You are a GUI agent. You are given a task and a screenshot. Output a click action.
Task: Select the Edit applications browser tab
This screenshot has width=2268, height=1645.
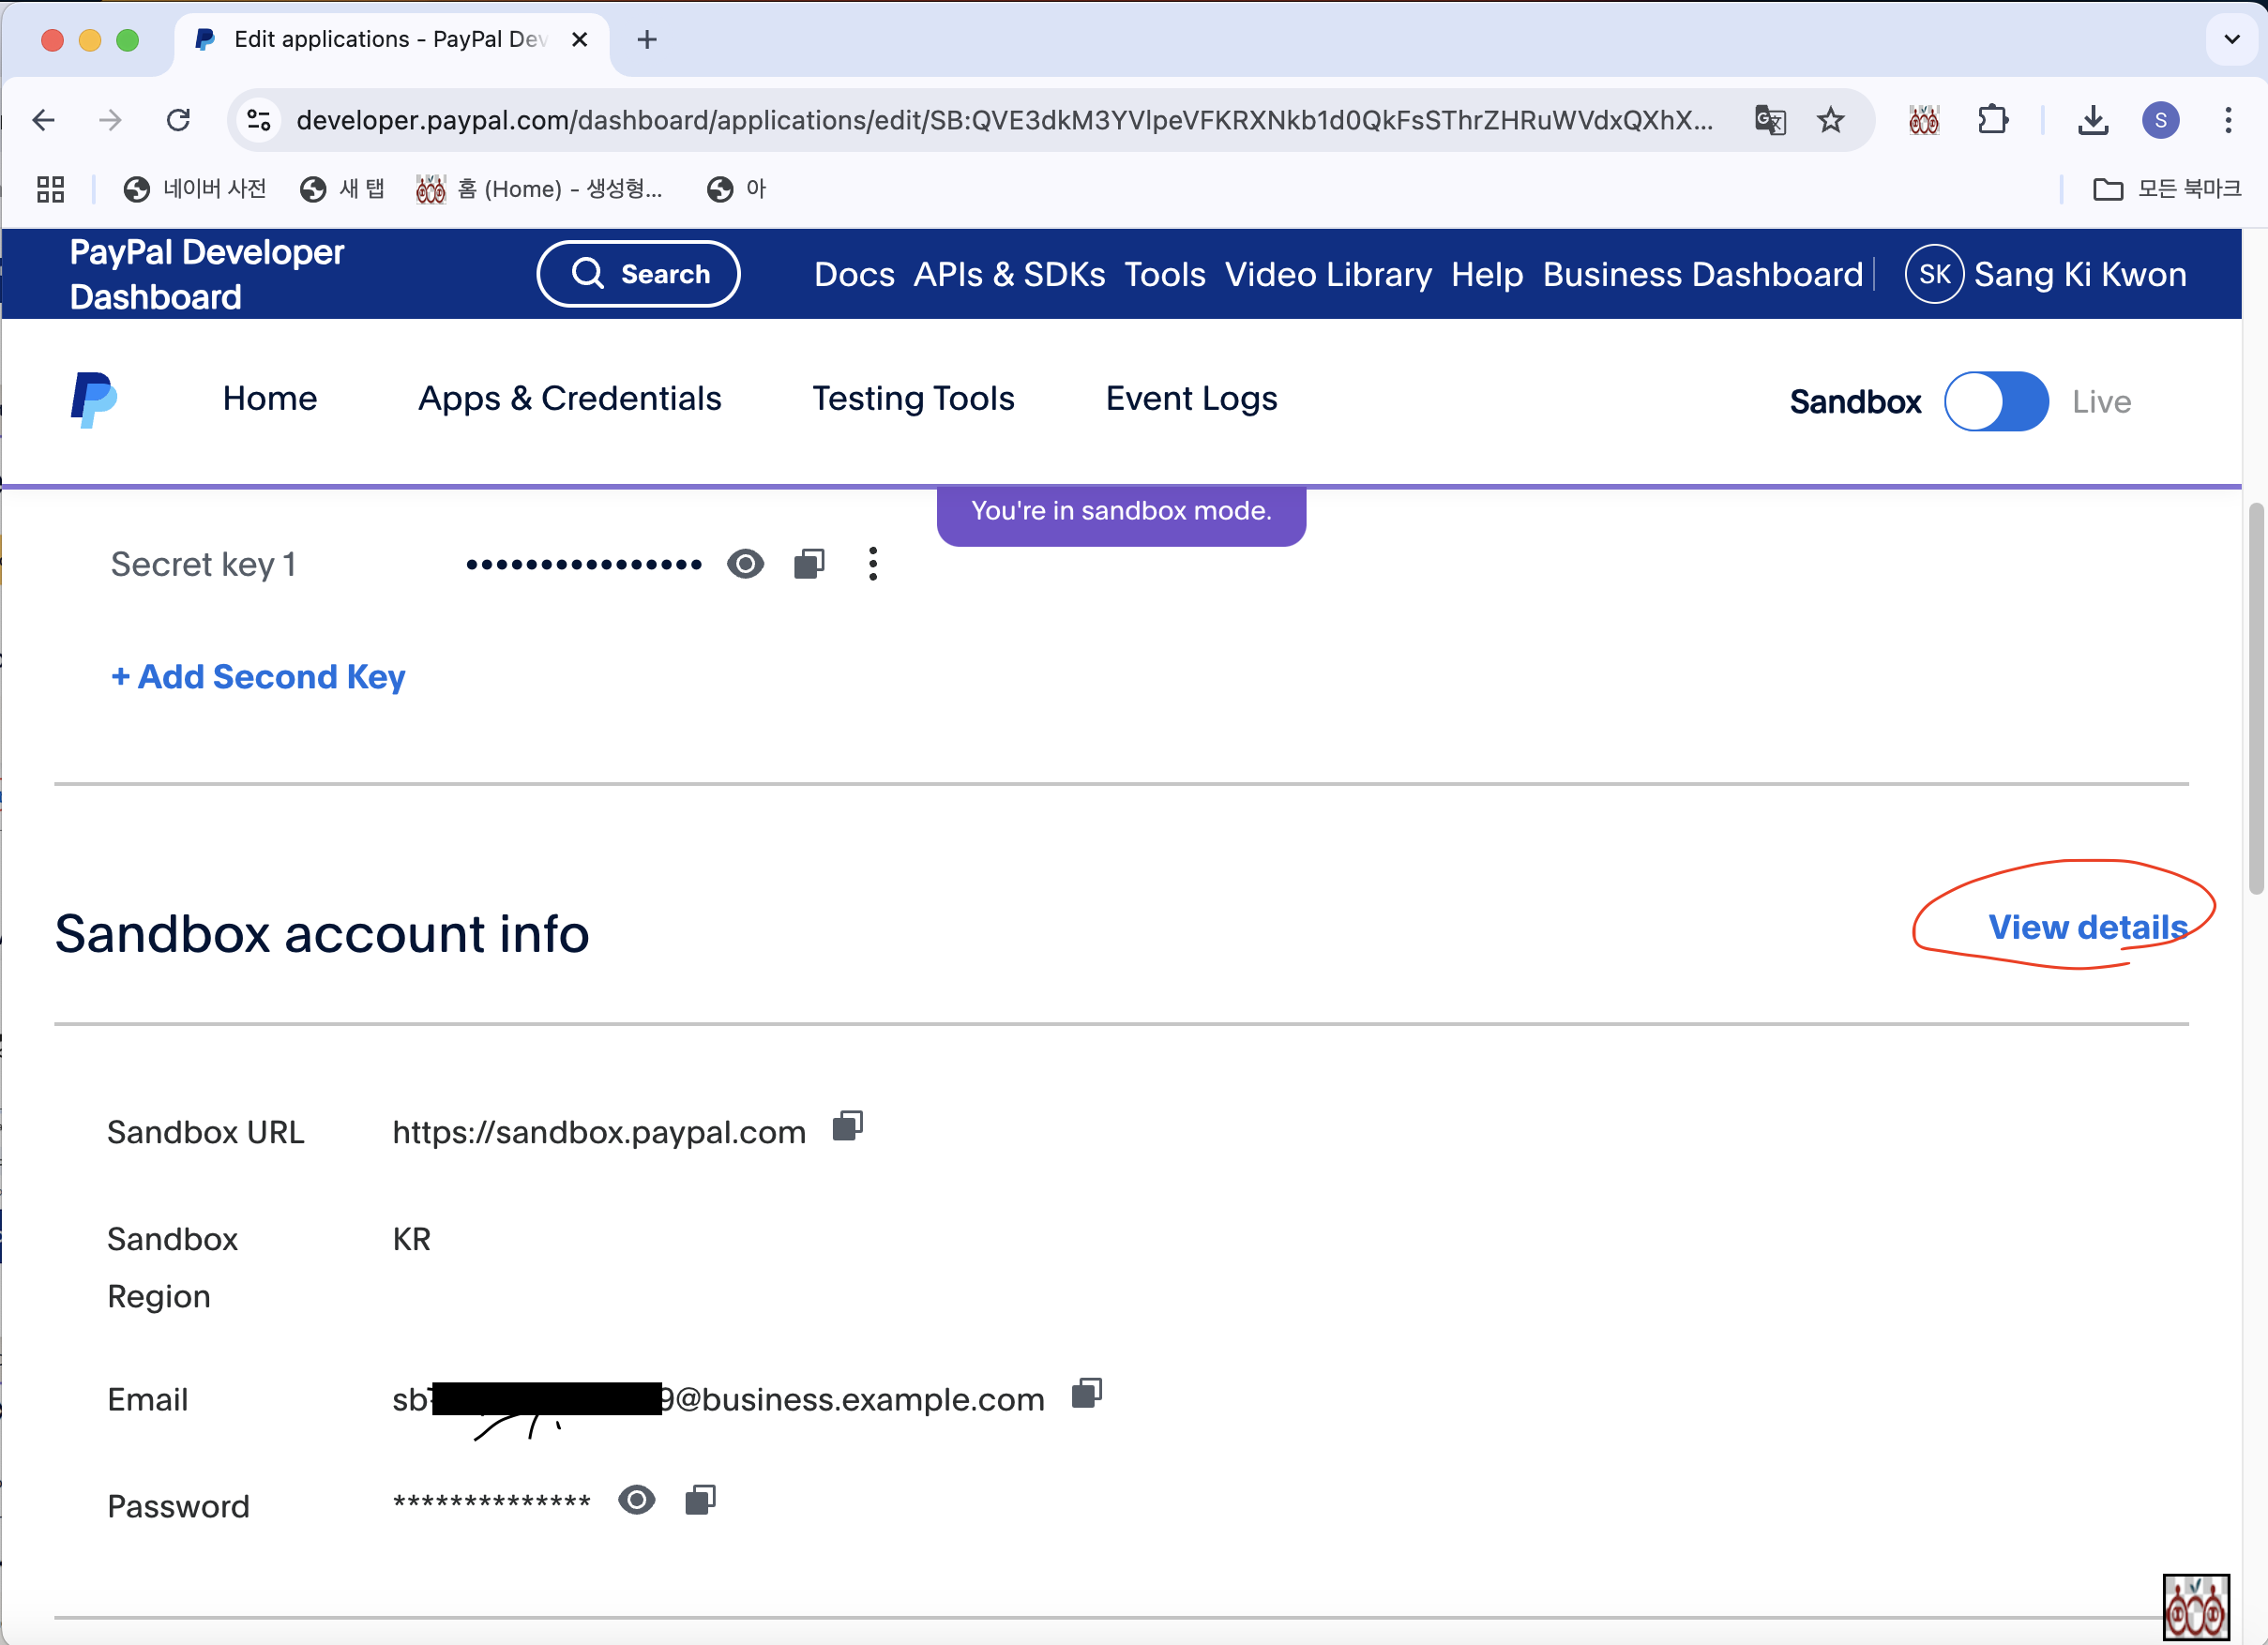[x=390, y=40]
